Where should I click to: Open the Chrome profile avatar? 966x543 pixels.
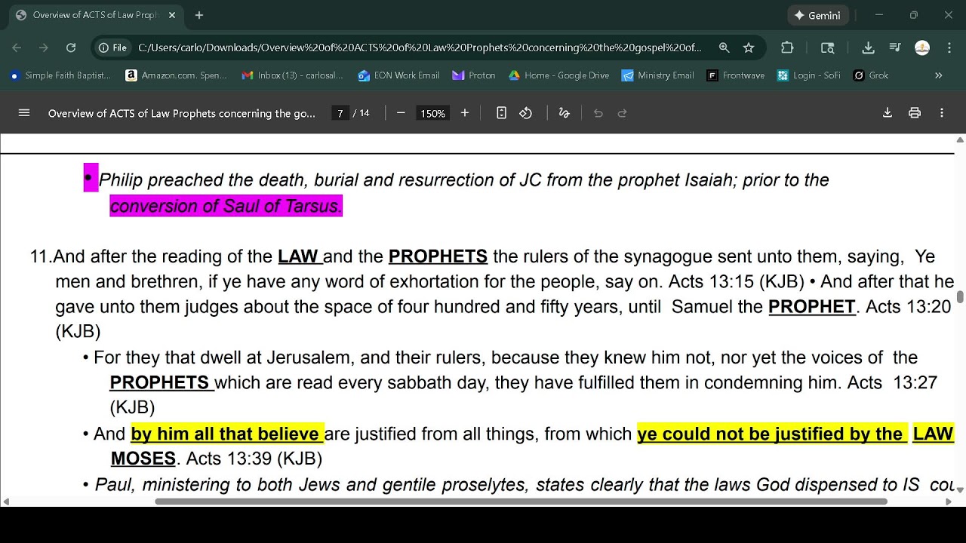[922, 48]
